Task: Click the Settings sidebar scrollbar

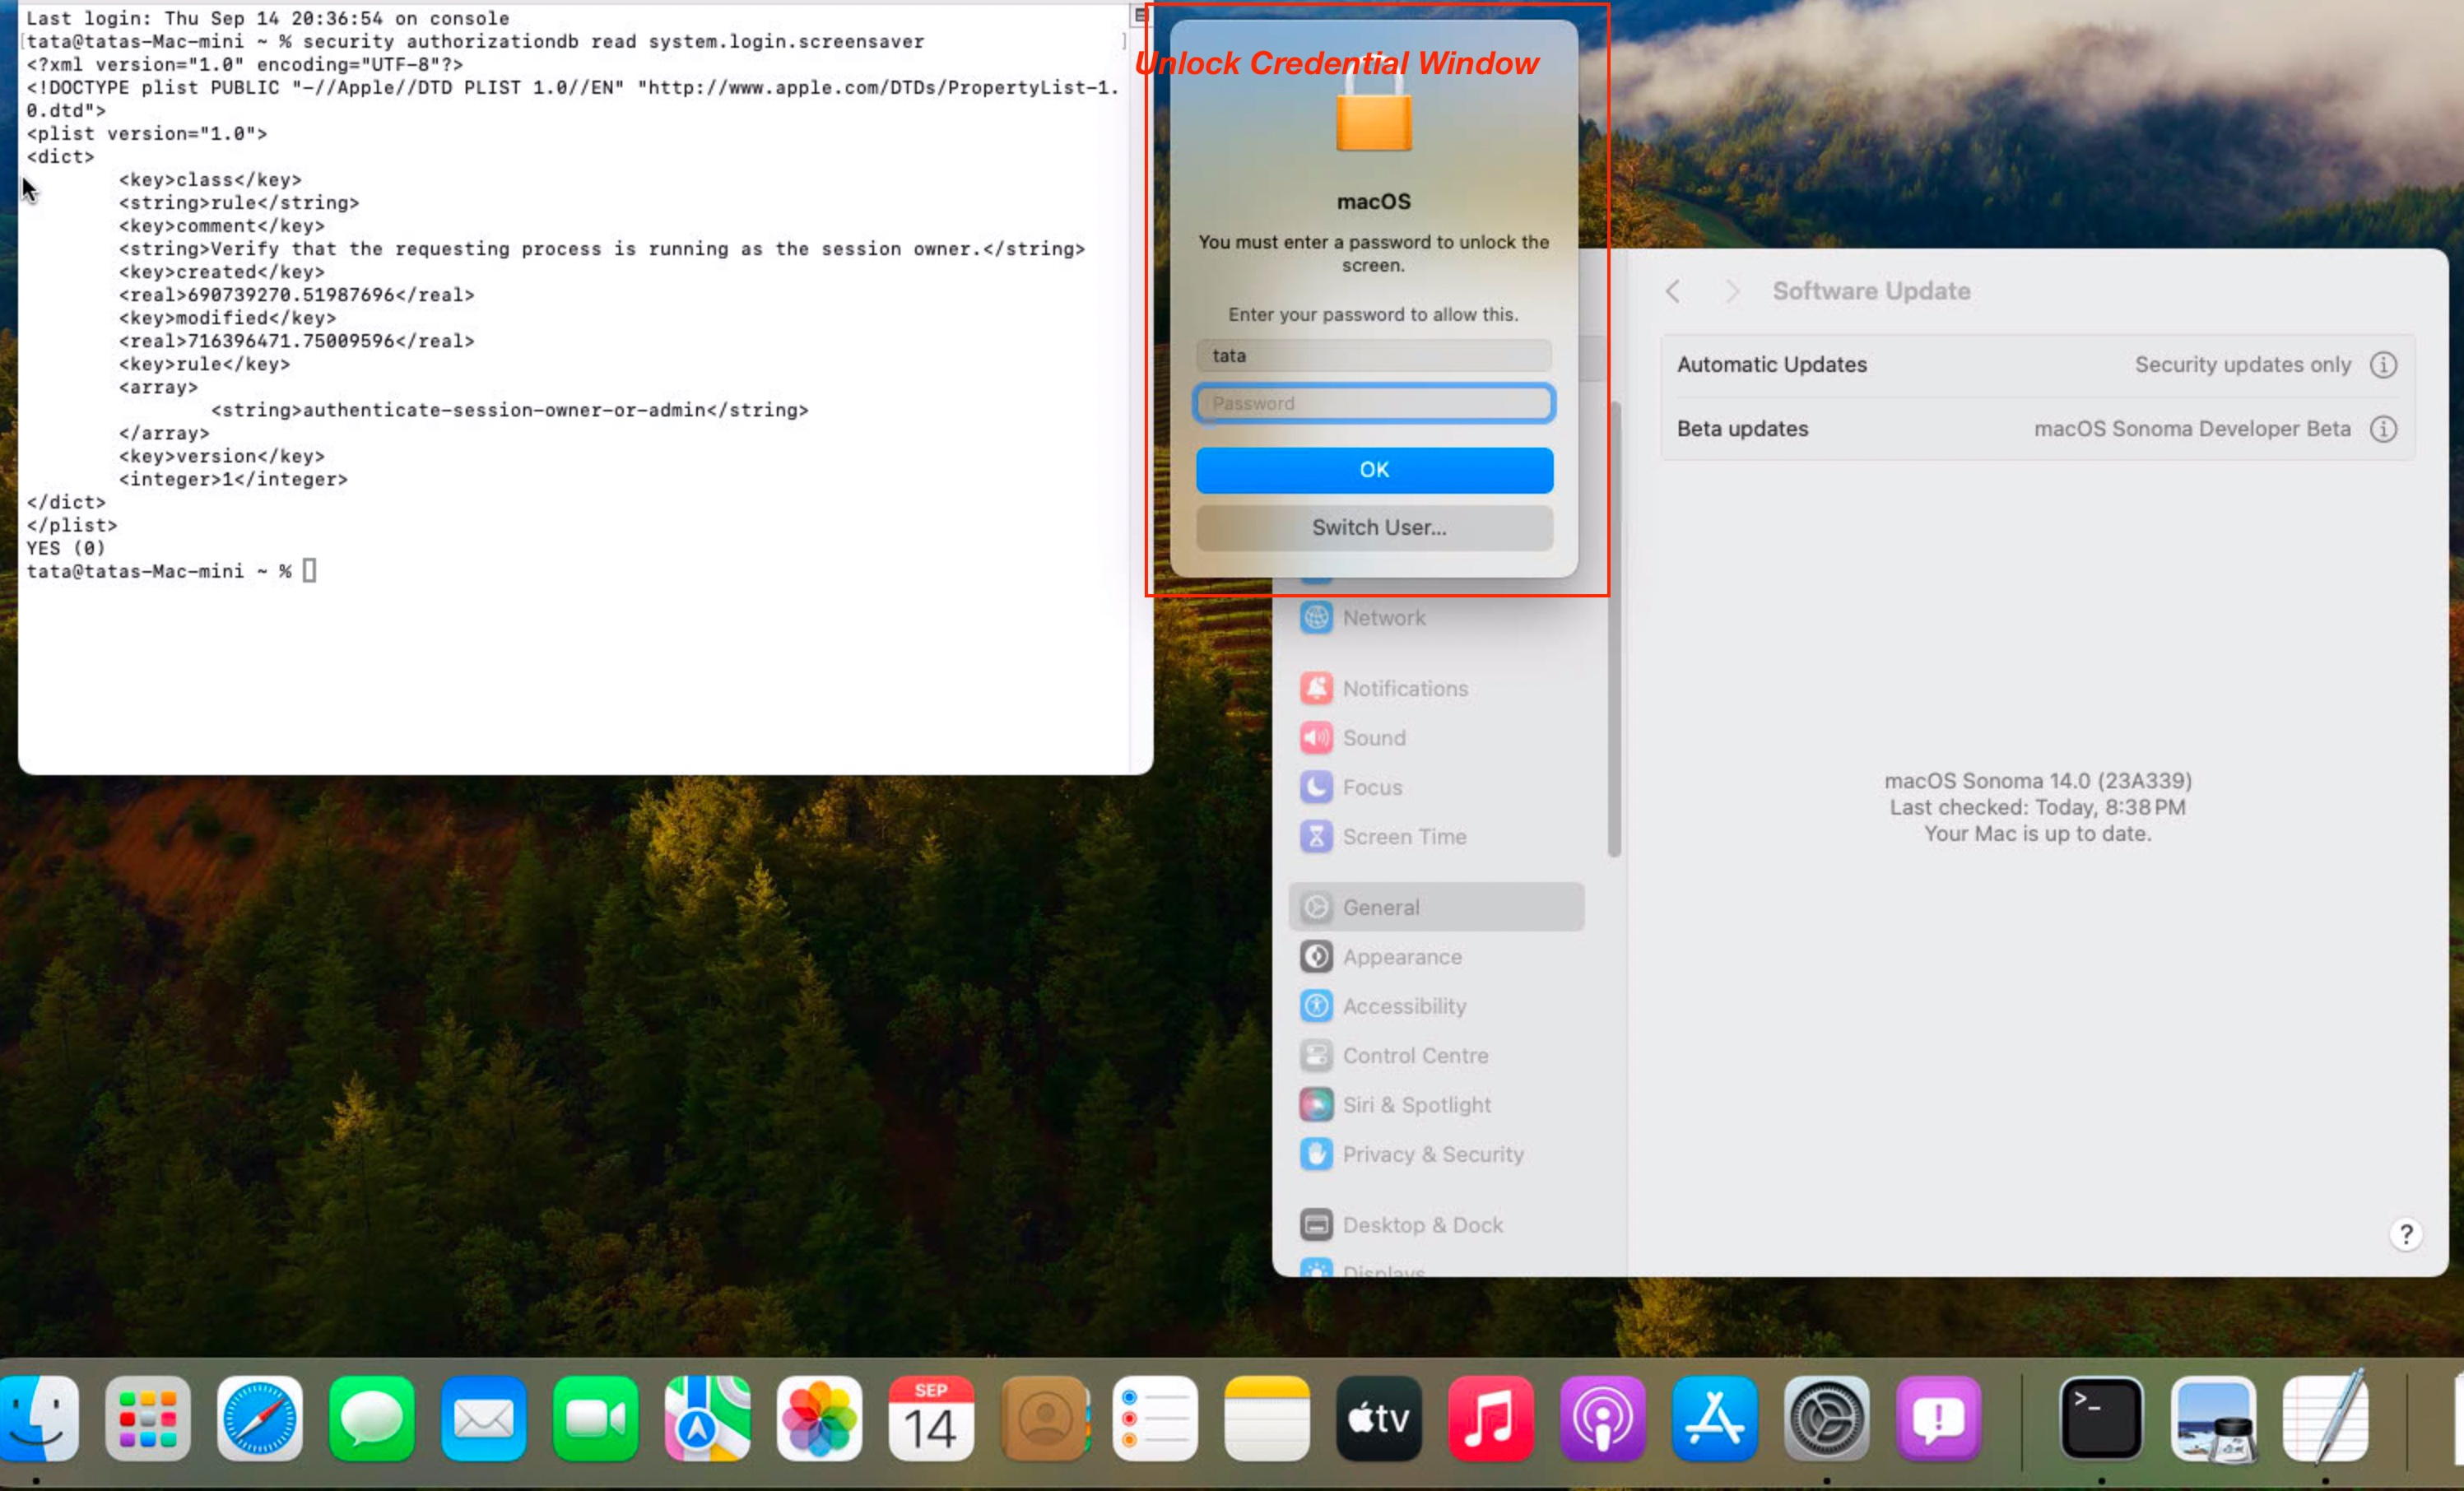Action: [1614, 629]
